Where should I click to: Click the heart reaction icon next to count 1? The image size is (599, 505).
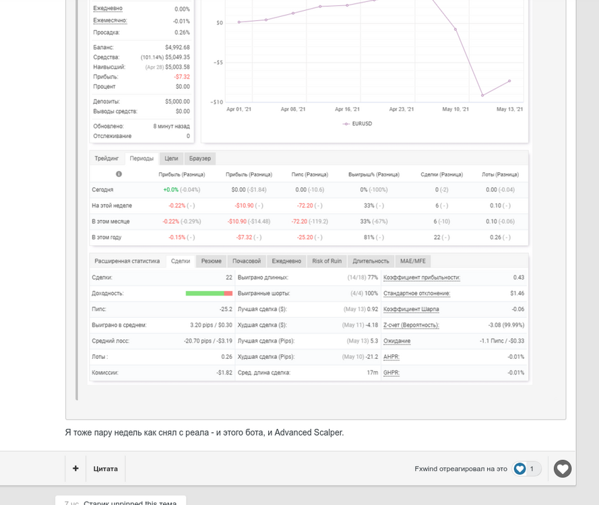[x=519, y=469]
